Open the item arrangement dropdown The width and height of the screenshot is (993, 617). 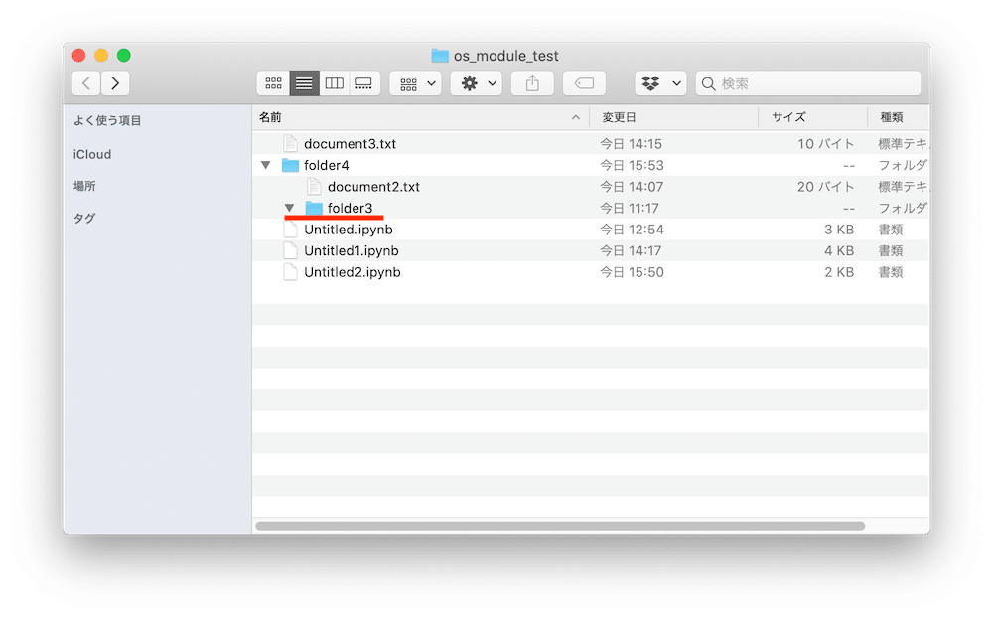coord(415,82)
